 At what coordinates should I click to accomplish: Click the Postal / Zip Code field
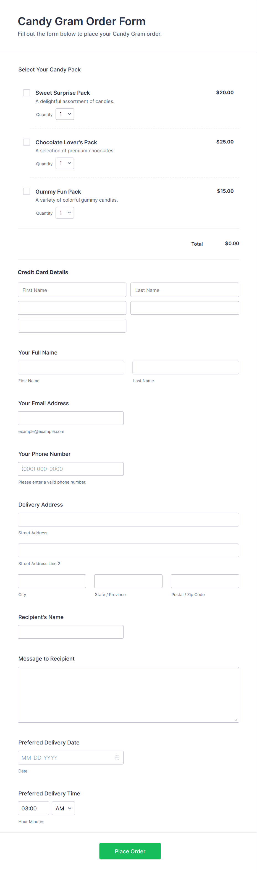(205, 581)
